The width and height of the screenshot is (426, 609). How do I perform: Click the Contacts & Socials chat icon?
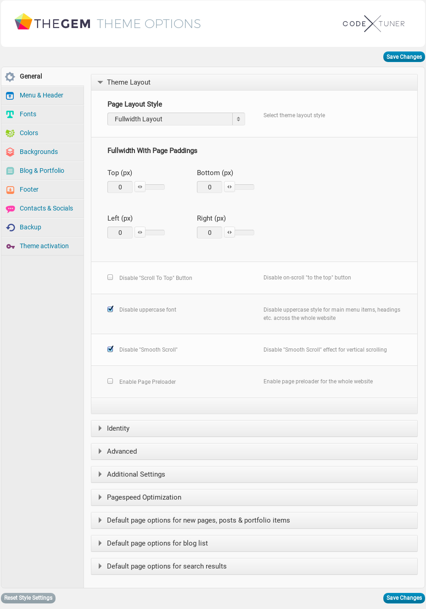[10, 209]
